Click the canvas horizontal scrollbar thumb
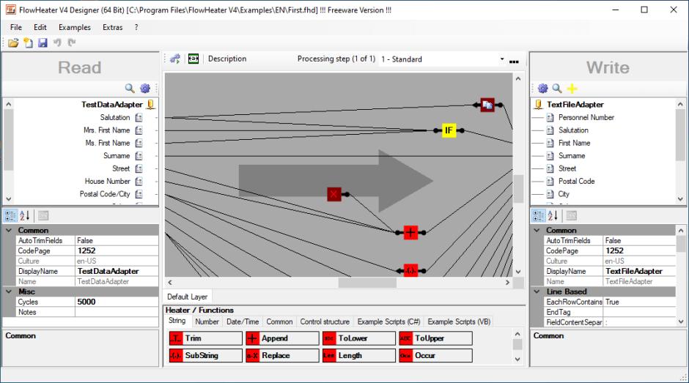This screenshot has width=689, height=383. [x=367, y=283]
